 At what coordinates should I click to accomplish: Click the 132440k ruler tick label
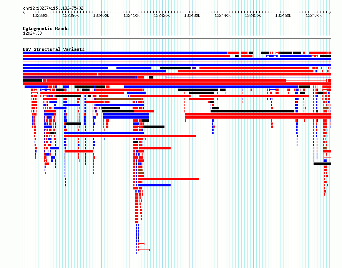(x=222, y=15)
